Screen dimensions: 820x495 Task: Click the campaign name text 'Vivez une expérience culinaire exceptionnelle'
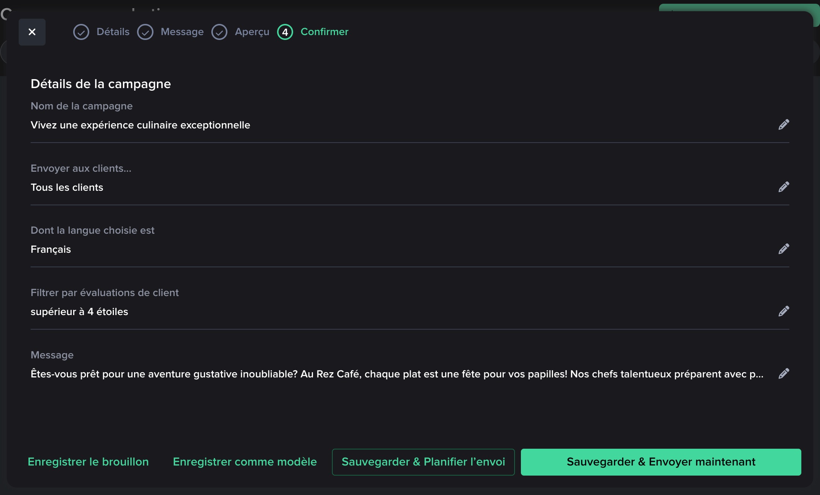click(x=140, y=125)
